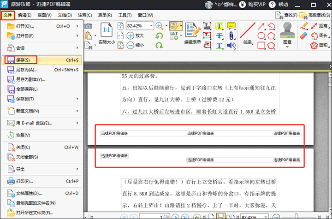Select the red rectangle shape tool

(x=261, y=45)
